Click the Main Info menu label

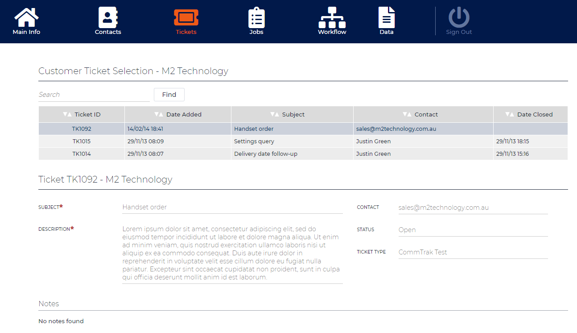click(x=26, y=32)
